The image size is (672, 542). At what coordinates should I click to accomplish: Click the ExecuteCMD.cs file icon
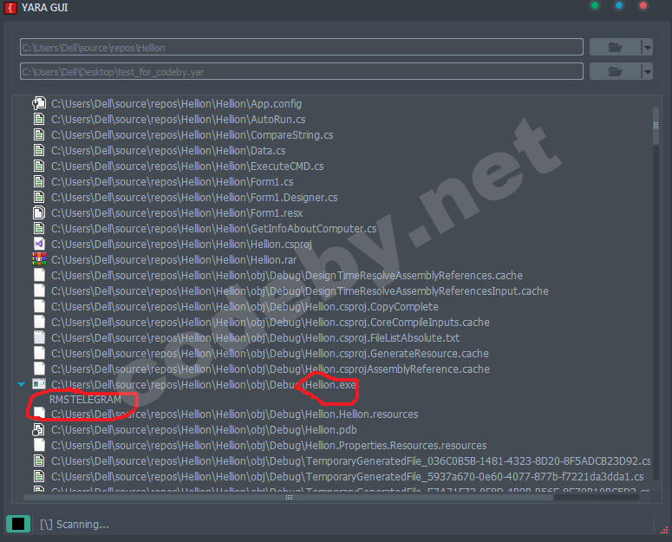point(39,167)
